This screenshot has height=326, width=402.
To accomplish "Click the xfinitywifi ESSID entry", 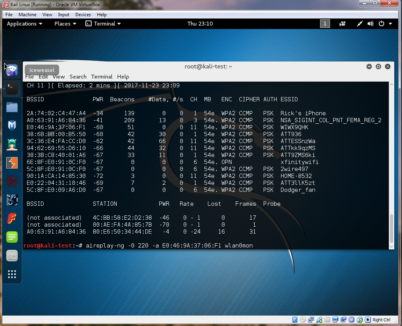I will pos(300,162).
